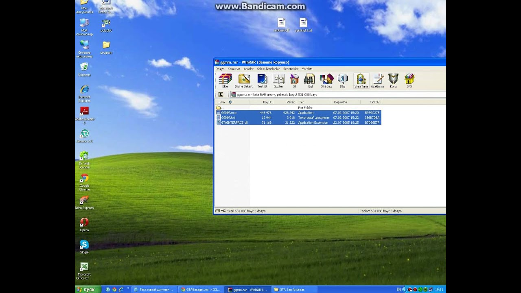Select the GTAINTERFACE.dll file row
521x293 pixels.
(298, 122)
